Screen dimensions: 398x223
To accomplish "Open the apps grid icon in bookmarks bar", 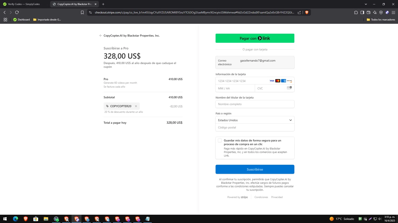I will 5,20.
